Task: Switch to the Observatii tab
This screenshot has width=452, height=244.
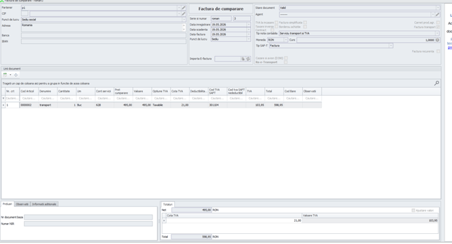Action: click(x=22, y=204)
